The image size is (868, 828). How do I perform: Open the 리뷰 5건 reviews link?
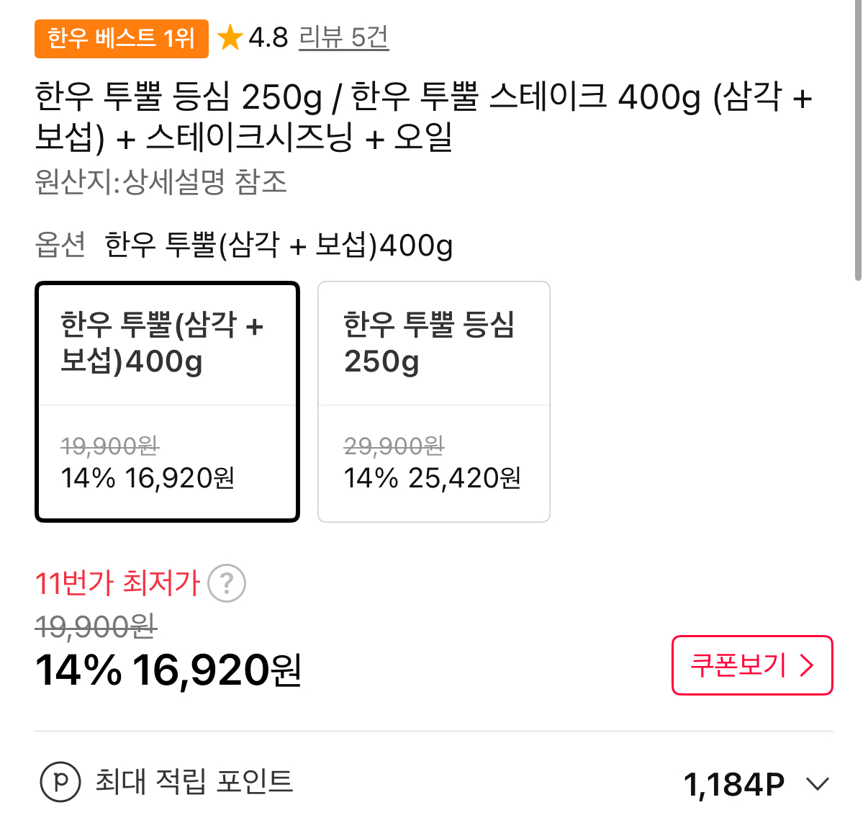click(343, 37)
